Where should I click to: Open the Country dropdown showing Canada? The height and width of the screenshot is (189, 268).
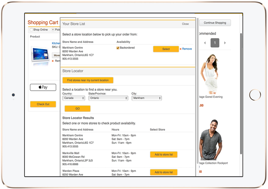(74, 98)
